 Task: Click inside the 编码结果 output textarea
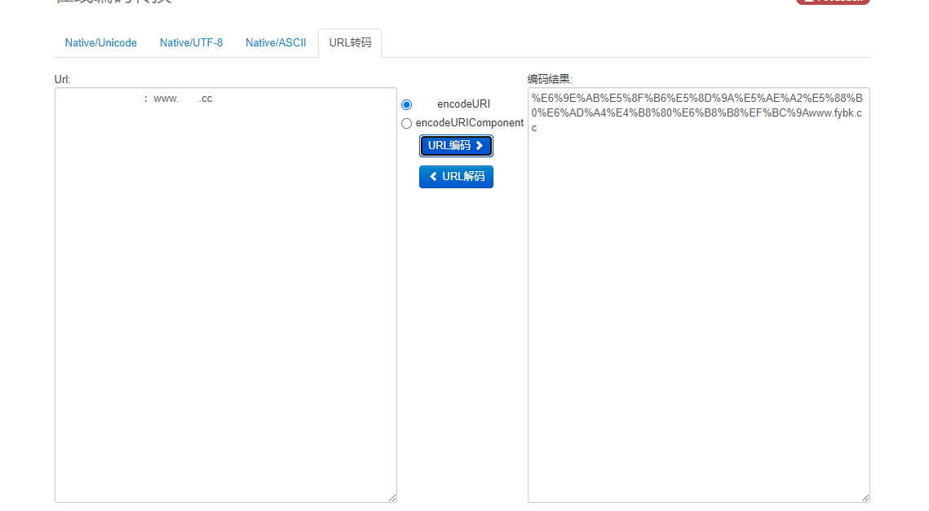[698, 326]
